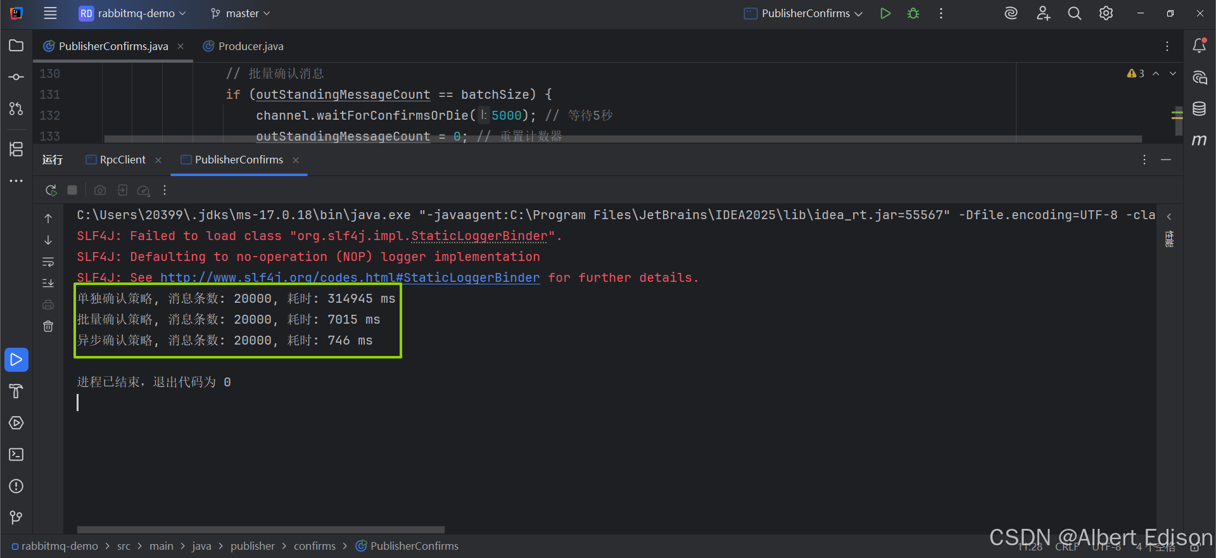Stop the running process
Image resolution: width=1216 pixels, height=558 pixels.
(x=72, y=190)
